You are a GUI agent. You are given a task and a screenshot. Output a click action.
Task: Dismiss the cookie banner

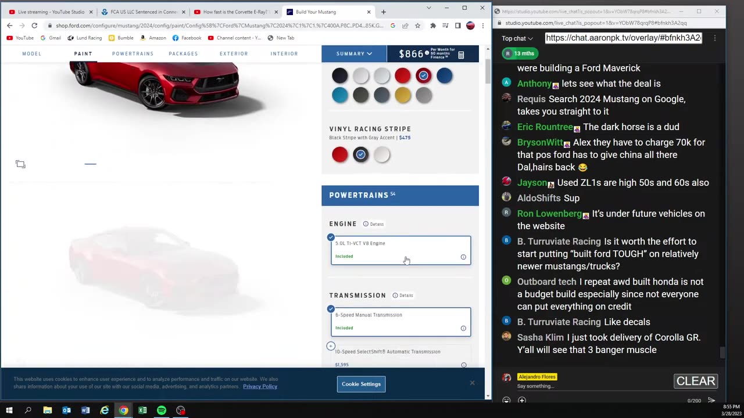(x=472, y=383)
